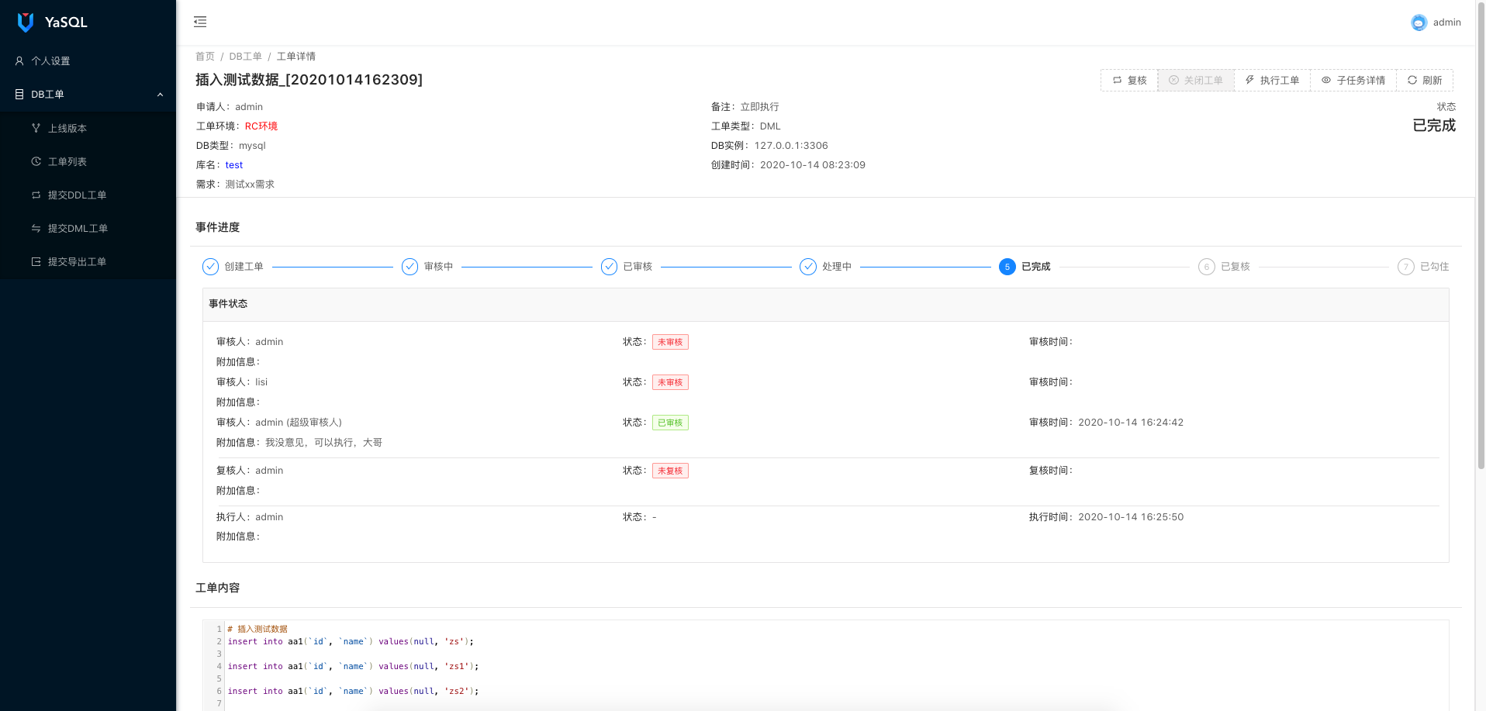1486x711 pixels.
Task: Open 子任务详情 button
Action: coord(1353,80)
